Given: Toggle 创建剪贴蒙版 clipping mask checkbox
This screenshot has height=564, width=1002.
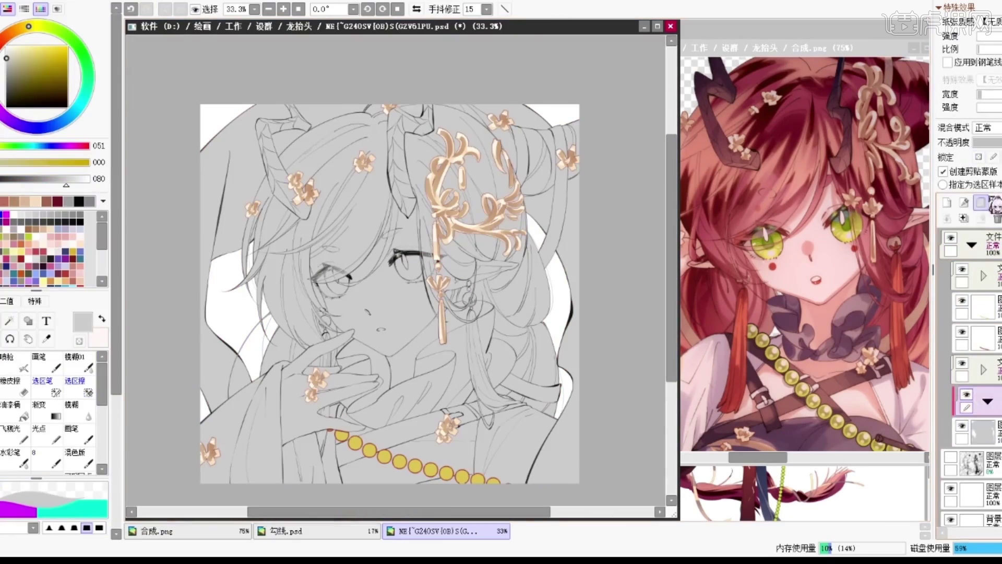Looking at the screenshot, I should pos(943,171).
